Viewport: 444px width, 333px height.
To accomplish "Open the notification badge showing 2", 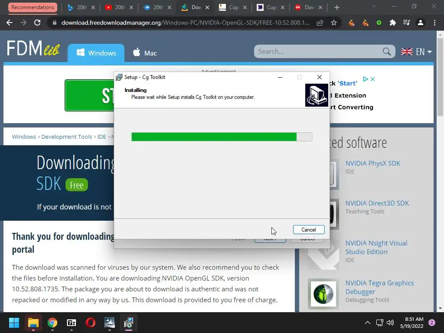I will pos(432,323).
